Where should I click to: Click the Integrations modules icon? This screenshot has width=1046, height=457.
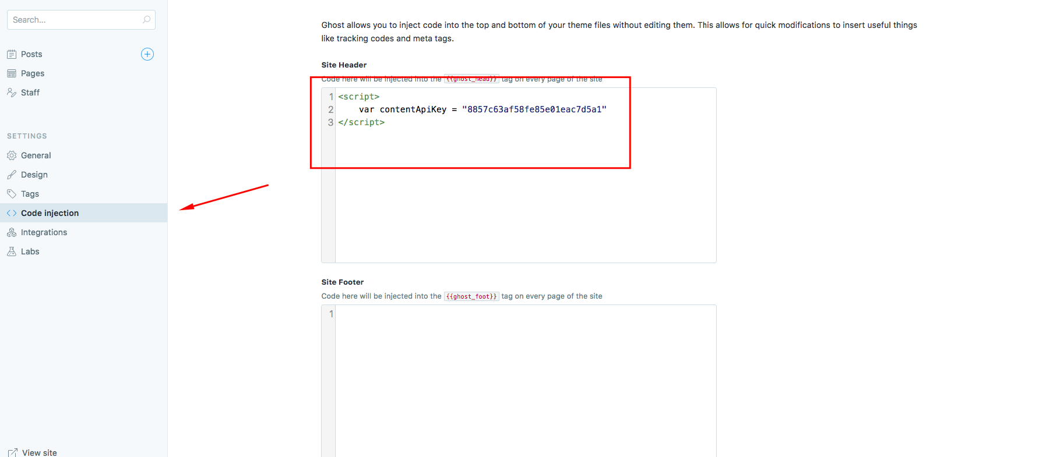tap(12, 232)
